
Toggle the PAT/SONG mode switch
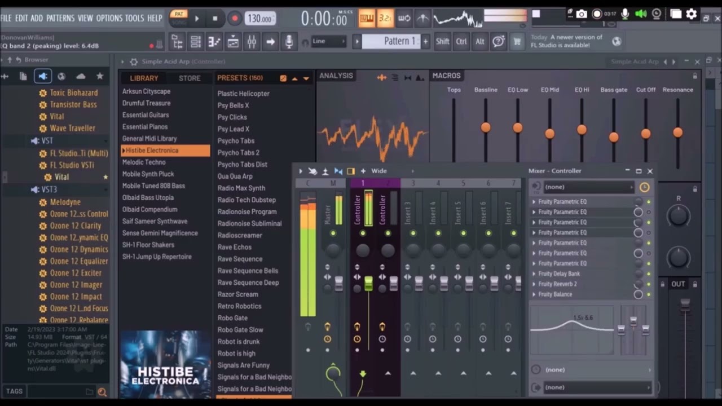(x=179, y=18)
